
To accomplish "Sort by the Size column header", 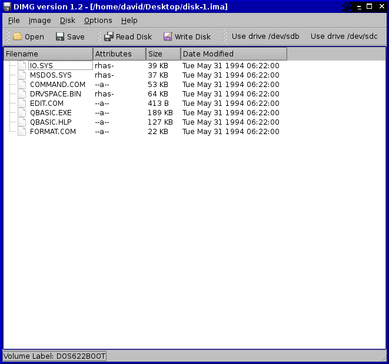I will point(164,54).
